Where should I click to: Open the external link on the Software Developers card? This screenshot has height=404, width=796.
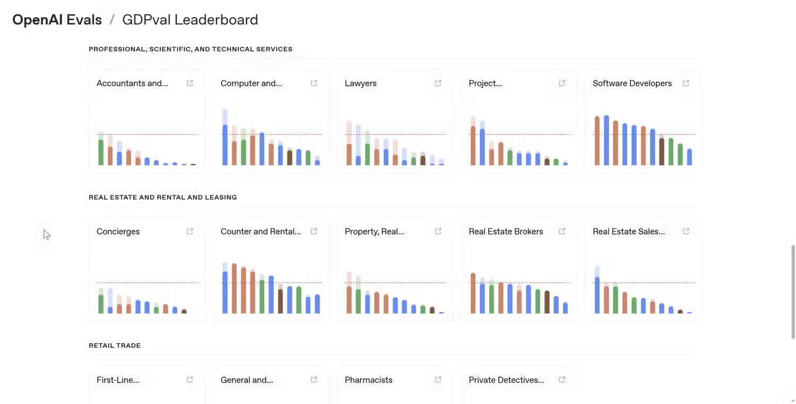coord(686,83)
